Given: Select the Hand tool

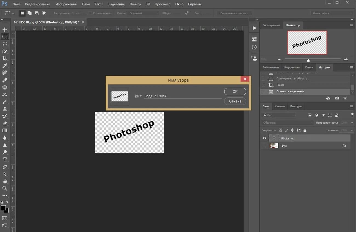Looking at the screenshot, I should click(5, 181).
